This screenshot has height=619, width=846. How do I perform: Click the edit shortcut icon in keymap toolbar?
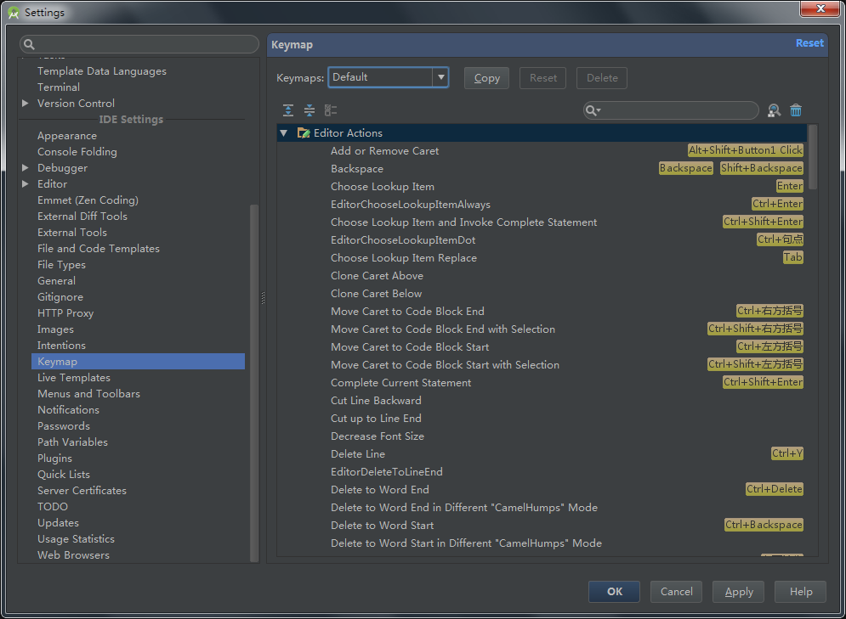331,110
